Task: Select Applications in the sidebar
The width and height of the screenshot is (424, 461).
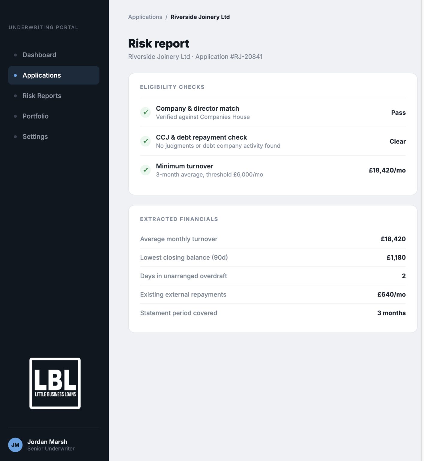Action: (x=54, y=75)
